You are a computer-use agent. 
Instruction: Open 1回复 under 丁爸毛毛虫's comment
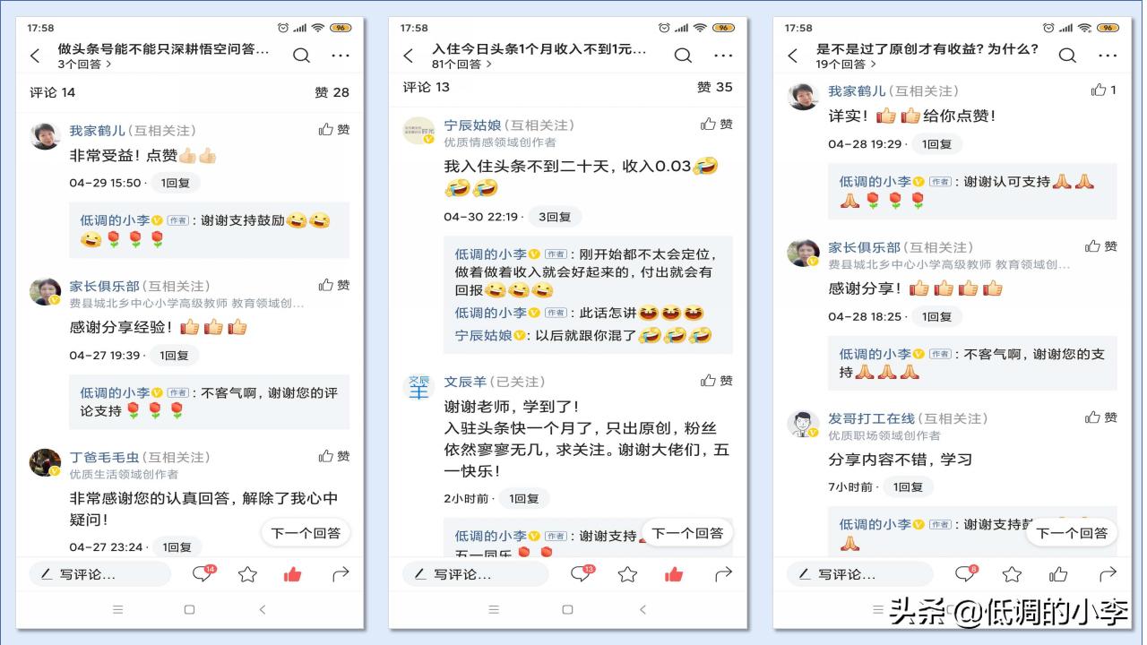tap(177, 546)
